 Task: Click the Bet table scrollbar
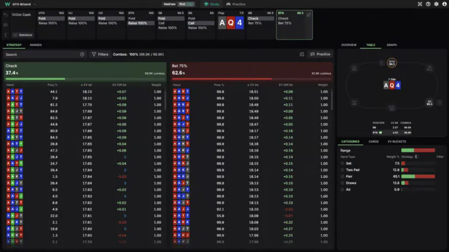click(x=332, y=100)
